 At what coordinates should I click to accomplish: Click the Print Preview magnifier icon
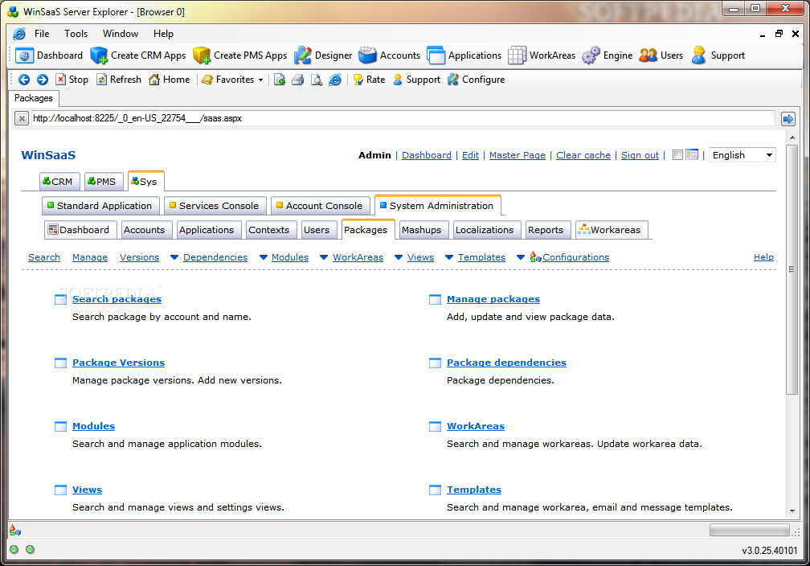pyautogui.click(x=316, y=80)
